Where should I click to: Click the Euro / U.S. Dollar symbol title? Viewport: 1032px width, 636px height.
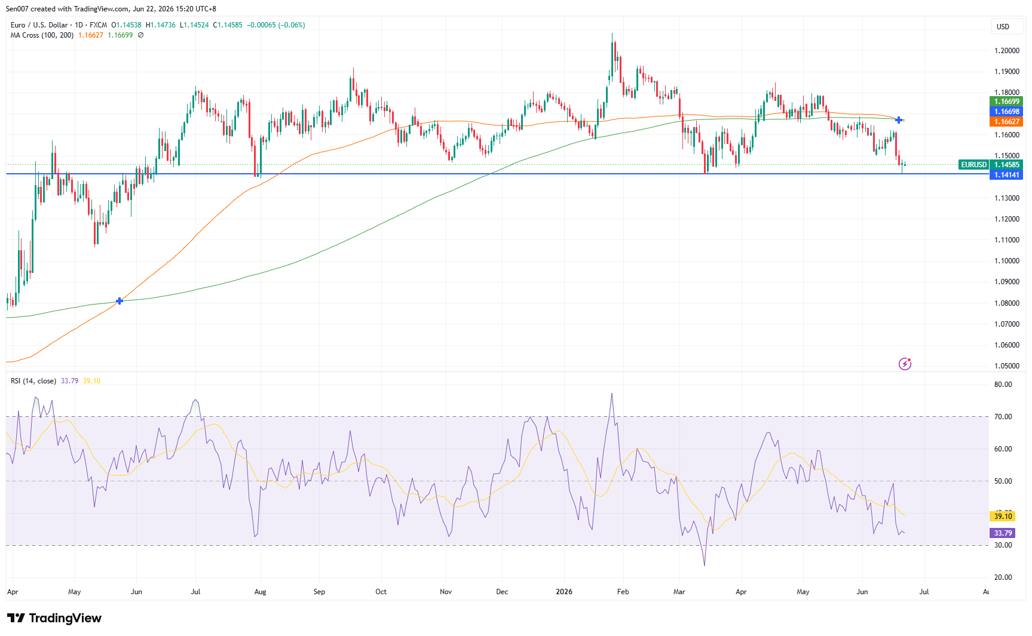pyautogui.click(x=39, y=25)
